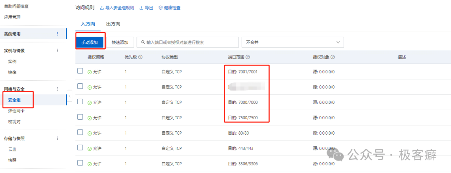Click the help icon beside 优先级

140,57
